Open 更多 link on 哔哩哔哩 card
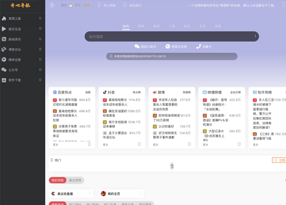The width and height of the screenshot is (286, 205). click(x=206, y=145)
